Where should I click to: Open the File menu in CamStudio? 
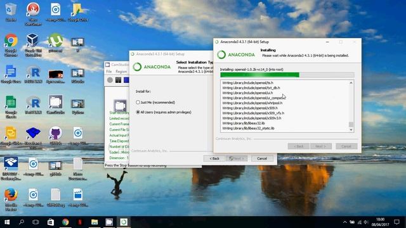(x=109, y=72)
